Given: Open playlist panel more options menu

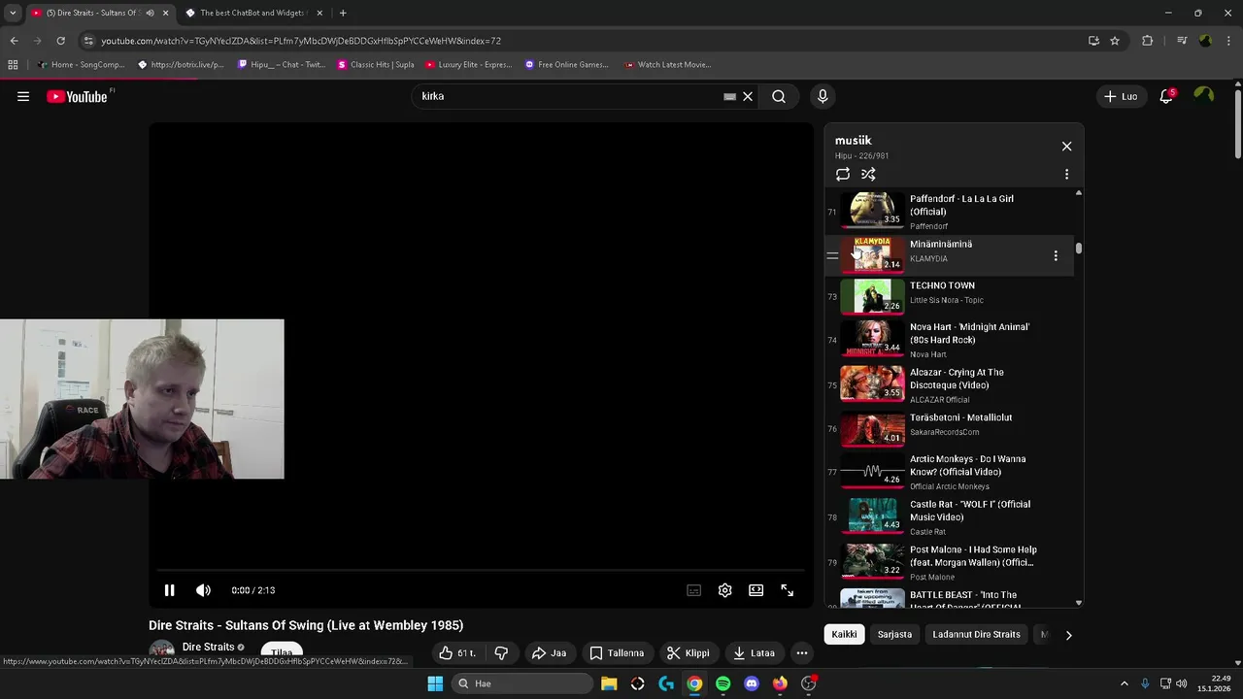Looking at the screenshot, I should tap(1066, 174).
